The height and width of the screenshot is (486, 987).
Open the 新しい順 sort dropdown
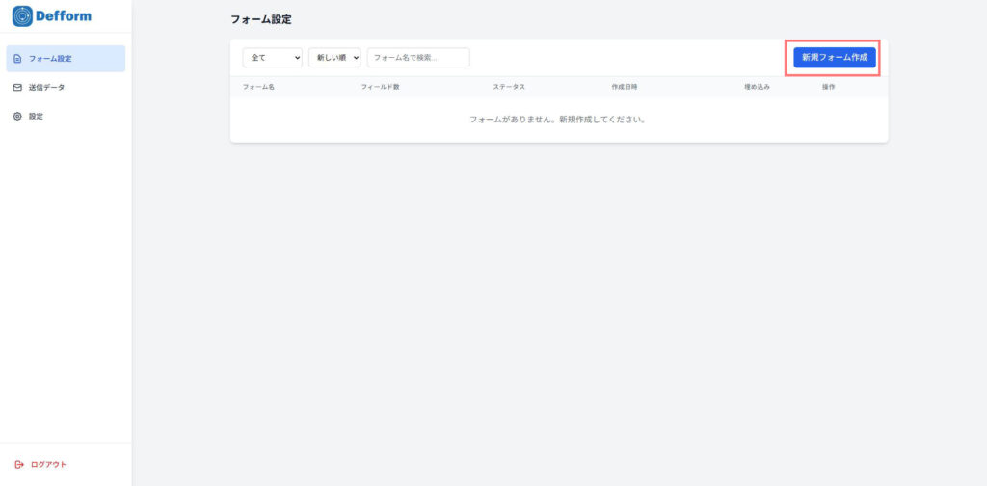[x=334, y=58]
